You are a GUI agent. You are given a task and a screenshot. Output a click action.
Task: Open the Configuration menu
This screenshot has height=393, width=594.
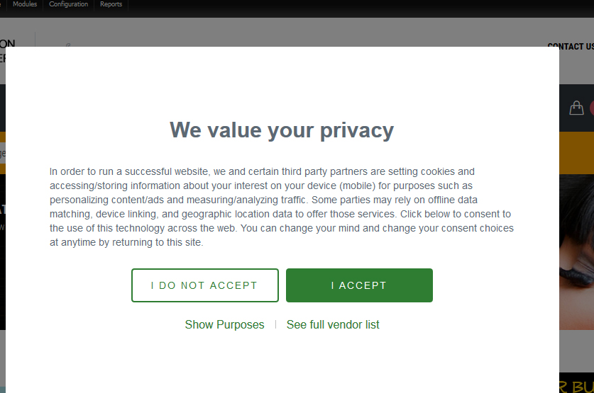[68, 4]
